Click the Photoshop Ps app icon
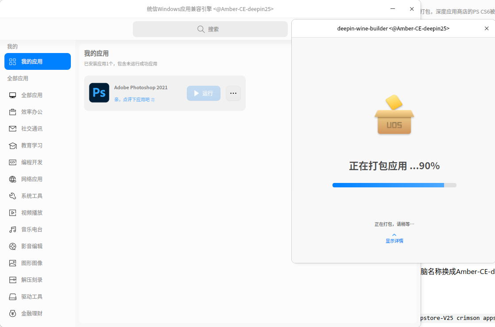Viewport: 495px width, 327px height. pos(99,93)
